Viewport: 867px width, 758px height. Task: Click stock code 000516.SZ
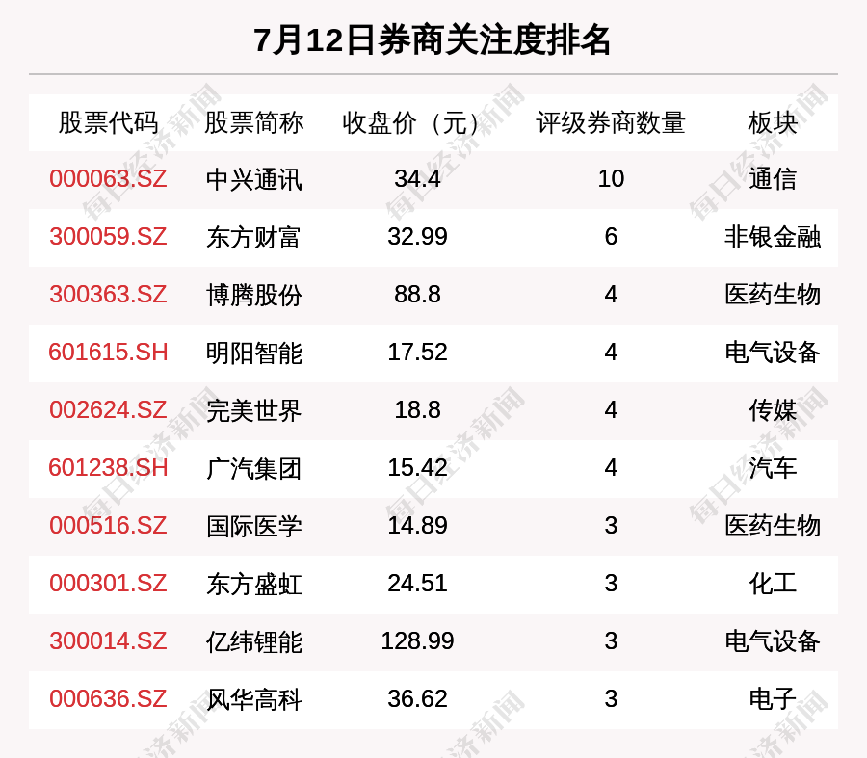tap(108, 526)
